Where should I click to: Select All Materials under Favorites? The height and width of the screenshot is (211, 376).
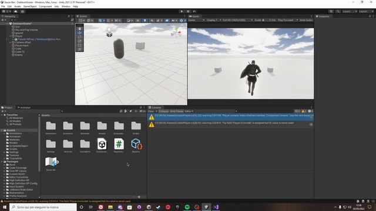click(x=16, y=118)
